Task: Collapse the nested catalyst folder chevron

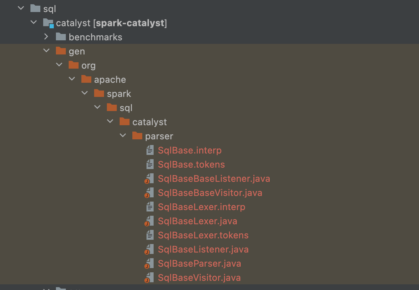Action: coord(110,122)
